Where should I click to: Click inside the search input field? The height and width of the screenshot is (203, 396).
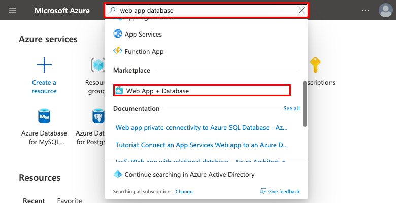pyautogui.click(x=203, y=10)
